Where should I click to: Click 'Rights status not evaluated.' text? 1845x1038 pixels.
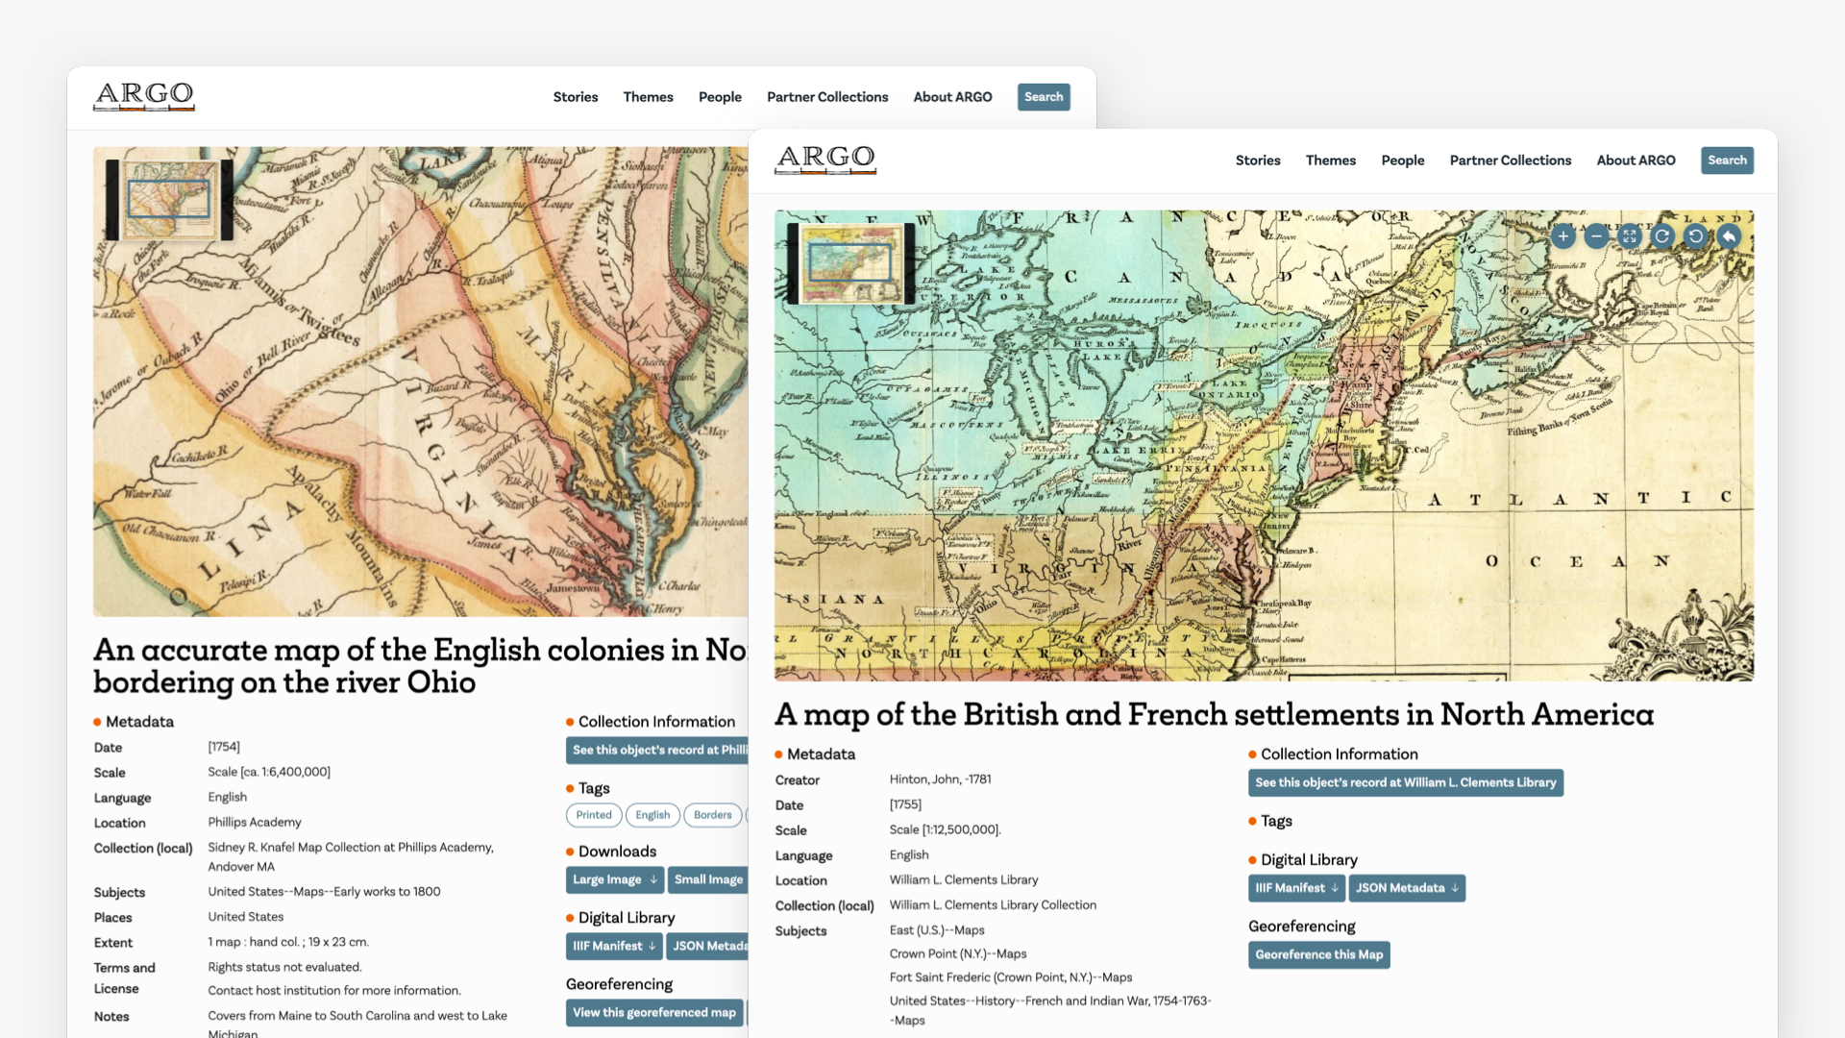click(284, 967)
